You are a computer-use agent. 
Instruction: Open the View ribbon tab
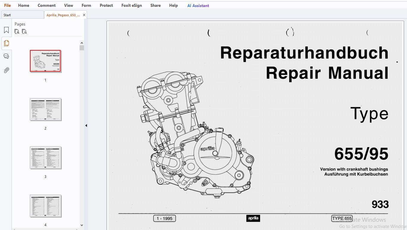(x=69, y=5)
